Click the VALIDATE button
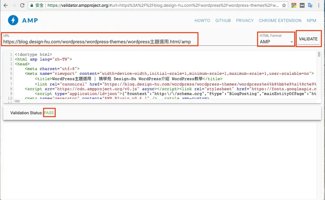Screen dimensions: 325x200 308,39
